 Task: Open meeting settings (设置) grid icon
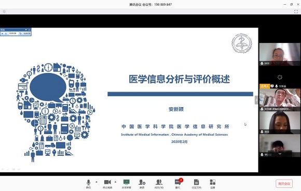click(213, 182)
